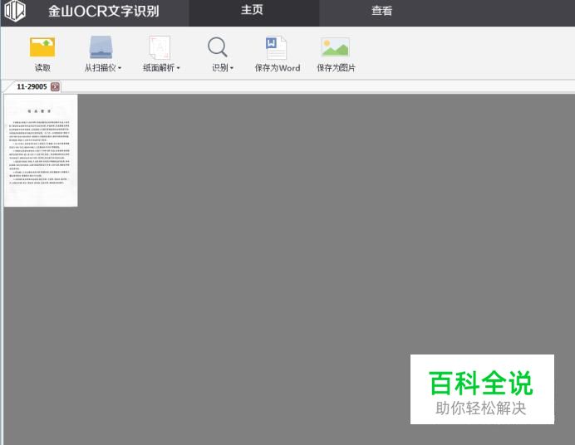Click the 保存为图片 picture icon

point(335,46)
